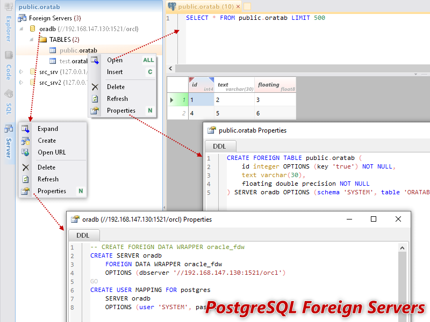Choose Insert from the table context menu
This screenshot has height=322, width=430.
point(123,72)
